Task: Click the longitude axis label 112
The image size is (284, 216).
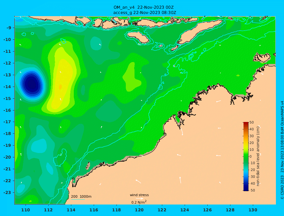Action: point(48,210)
